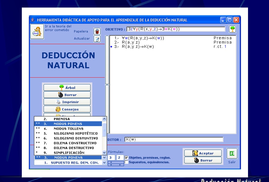Click the rule list scroll down arrow
The height and width of the screenshot is (182, 269).
tap(104, 153)
